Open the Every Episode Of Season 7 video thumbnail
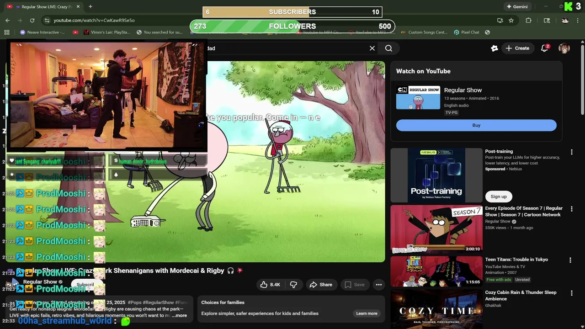The image size is (585, 329). coord(436,229)
